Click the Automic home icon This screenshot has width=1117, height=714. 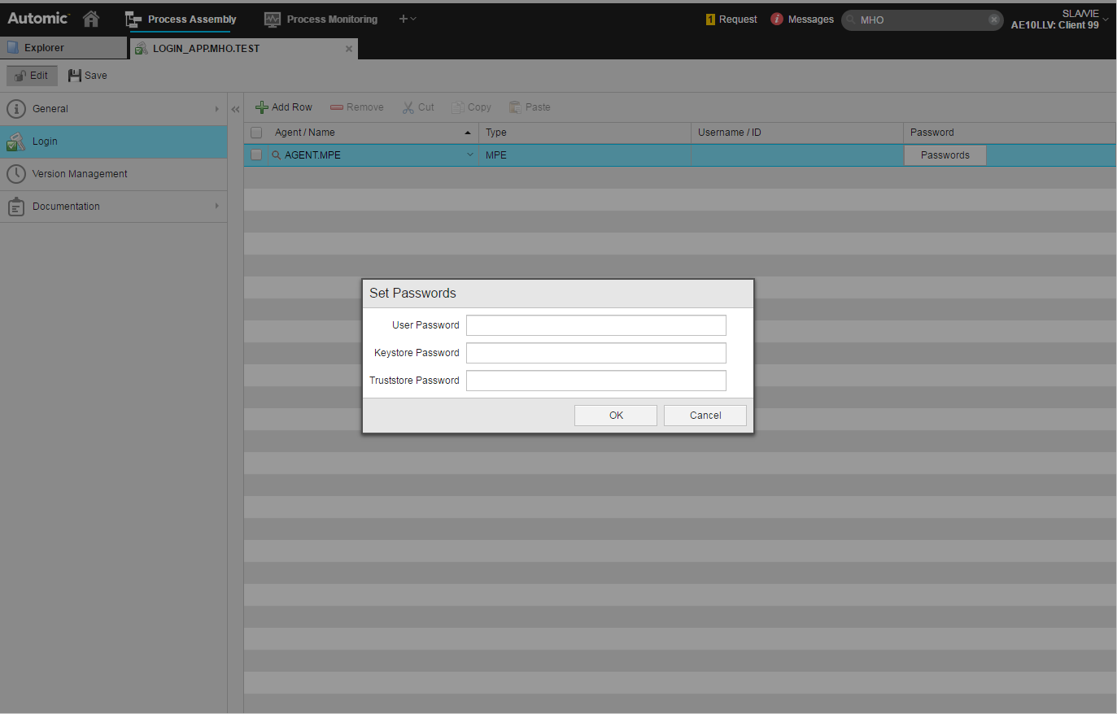[x=91, y=19]
